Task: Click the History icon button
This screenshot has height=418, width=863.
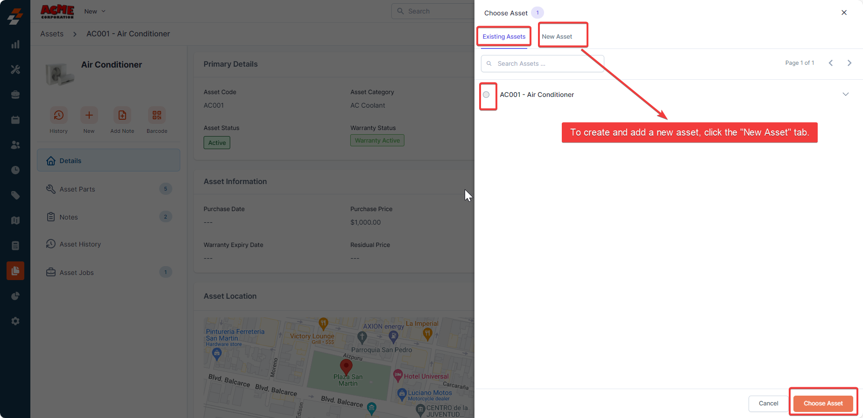Action: tap(59, 115)
